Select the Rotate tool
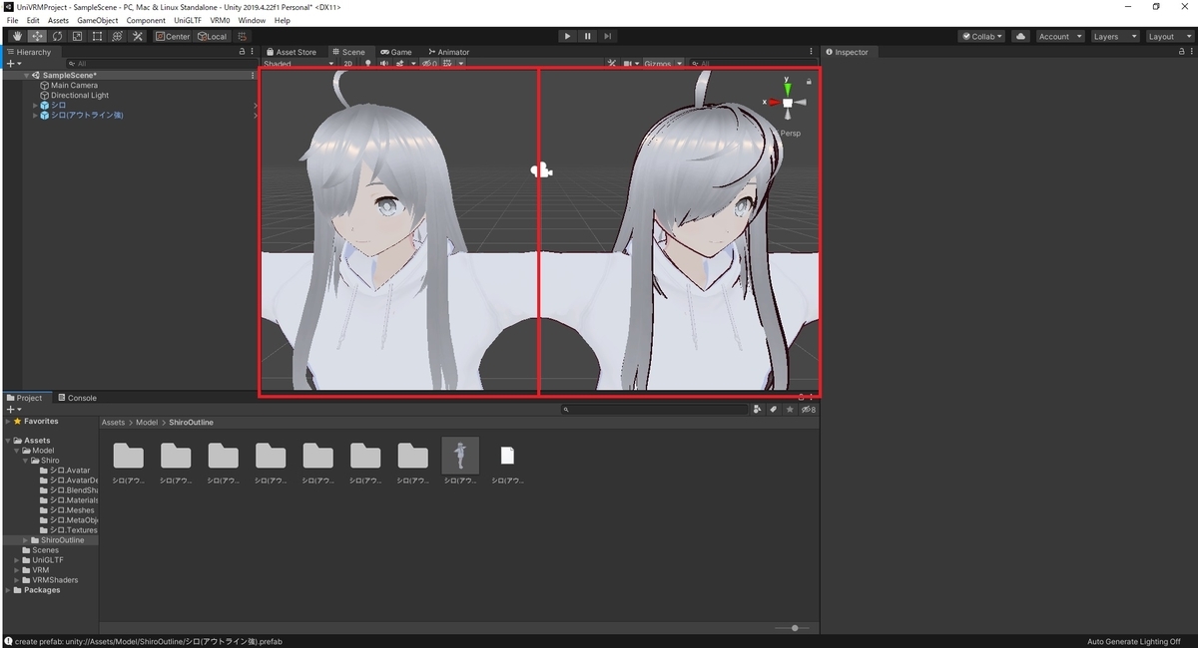Image resolution: width=1198 pixels, height=648 pixels. tap(57, 36)
